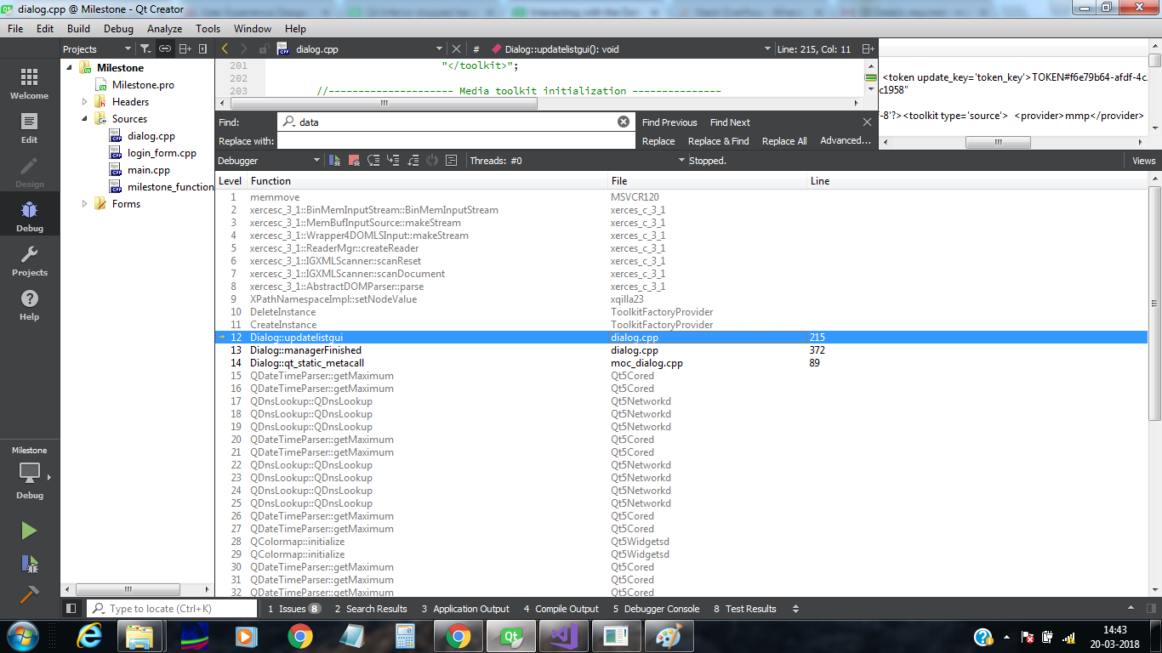Step over the current line
1162x653 pixels.
(374, 160)
